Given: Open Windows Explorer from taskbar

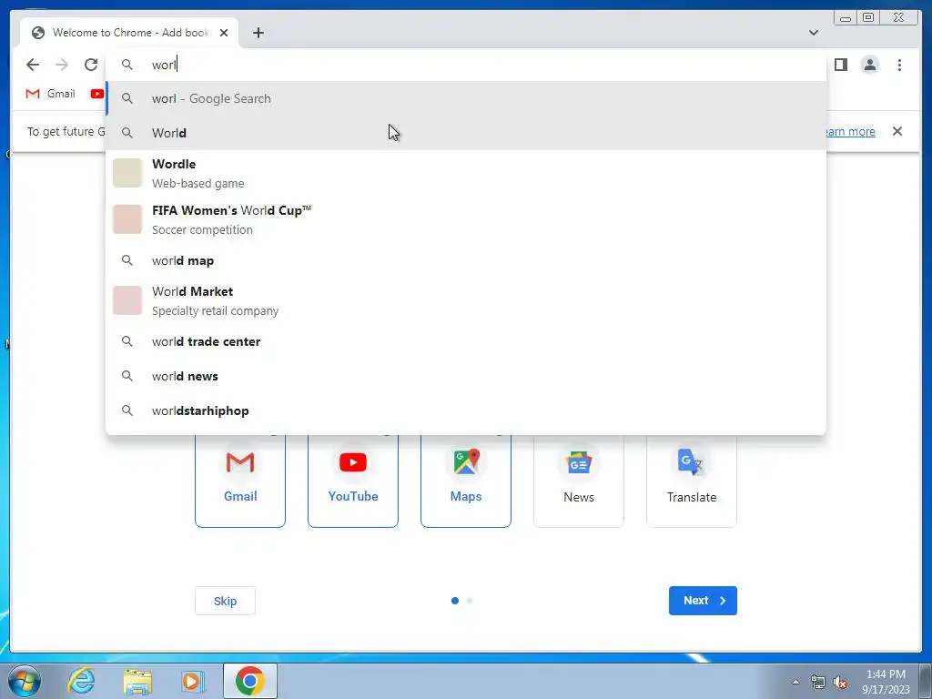Looking at the screenshot, I should (x=137, y=681).
